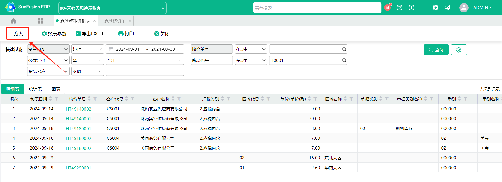Open link HT49140002

[78, 109]
